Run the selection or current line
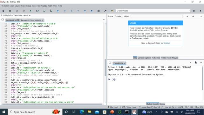This screenshot has height=115, width=204. pos(51,11)
